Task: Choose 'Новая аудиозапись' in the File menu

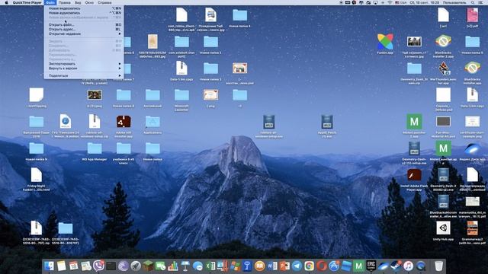Action: point(84,13)
